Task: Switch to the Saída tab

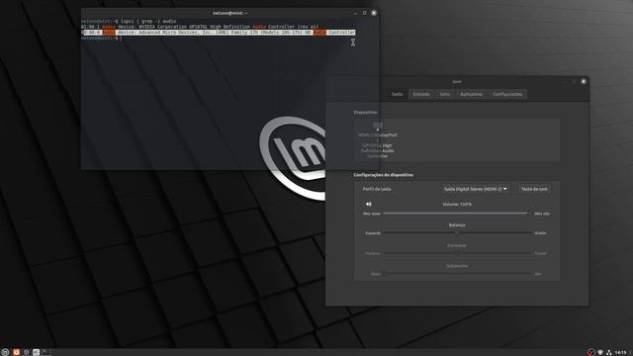Action: coord(398,94)
